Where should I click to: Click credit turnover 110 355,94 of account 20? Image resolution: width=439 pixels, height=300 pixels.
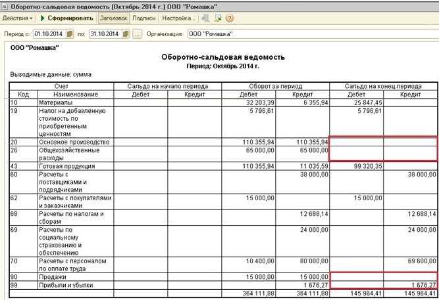(x=312, y=142)
